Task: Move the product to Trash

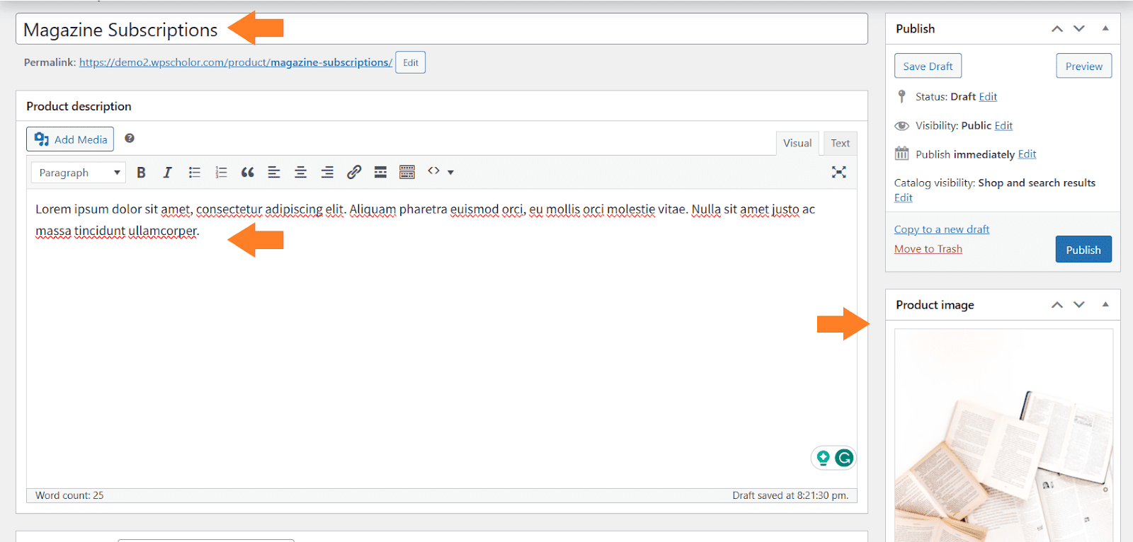Action: coord(928,249)
